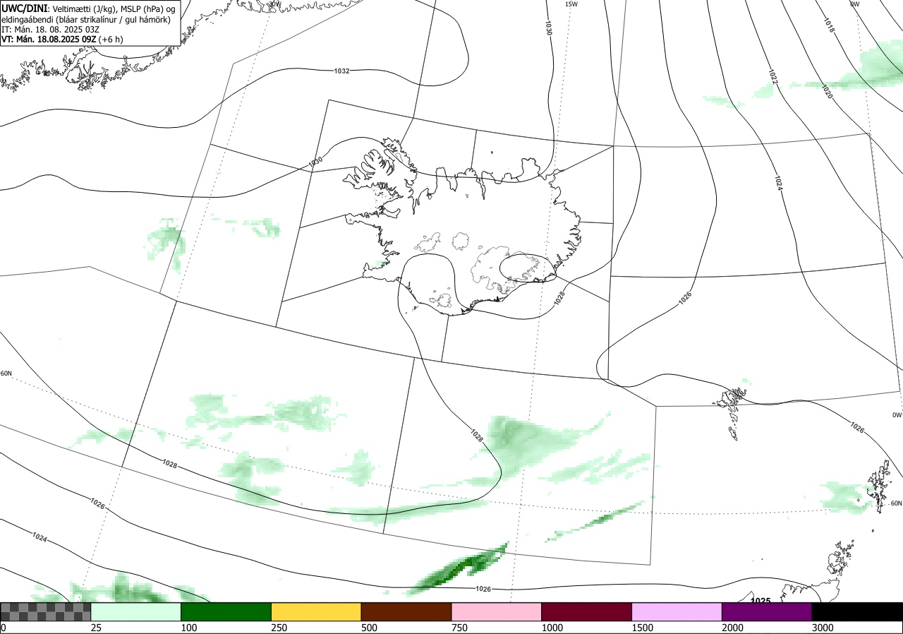Image resolution: width=903 pixels, height=634 pixels.
Task: Click the 1028 label off Iceland's southeast coast
Action: [559, 298]
